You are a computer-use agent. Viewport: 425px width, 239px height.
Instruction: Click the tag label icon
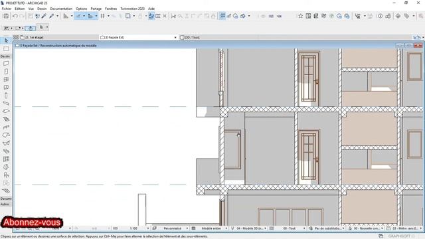click(406, 16)
